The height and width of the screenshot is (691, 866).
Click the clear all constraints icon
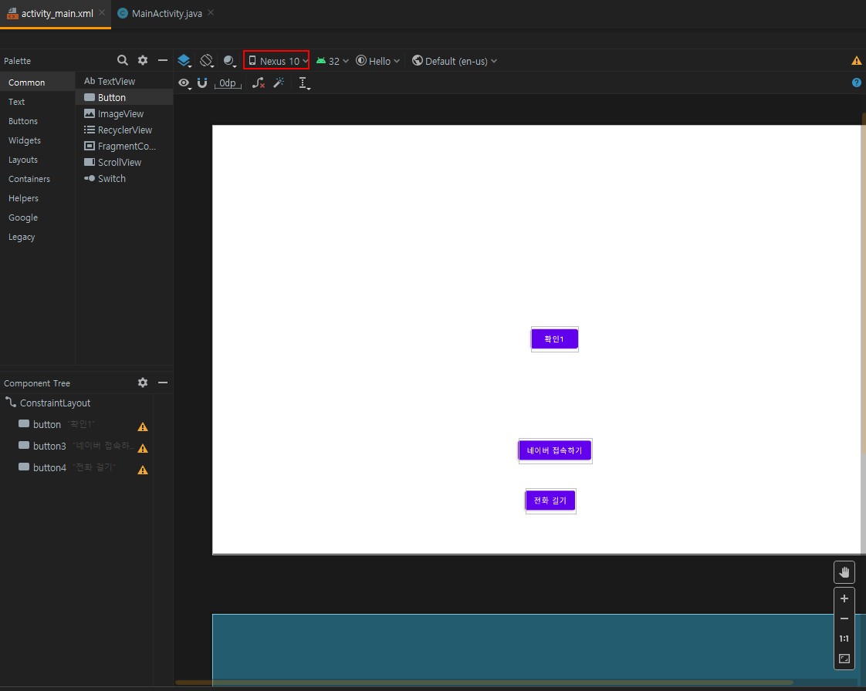(x=259, y=83)
